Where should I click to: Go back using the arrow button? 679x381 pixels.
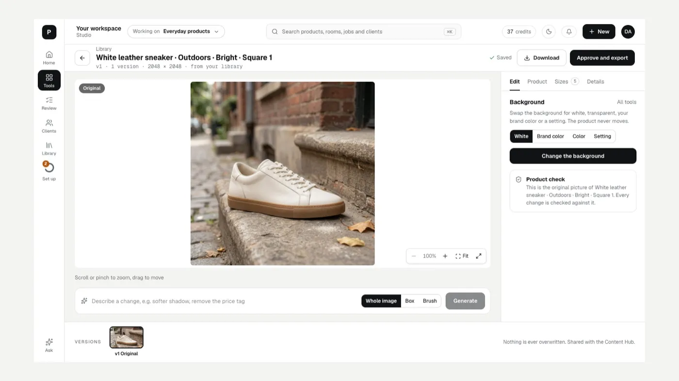82,58
